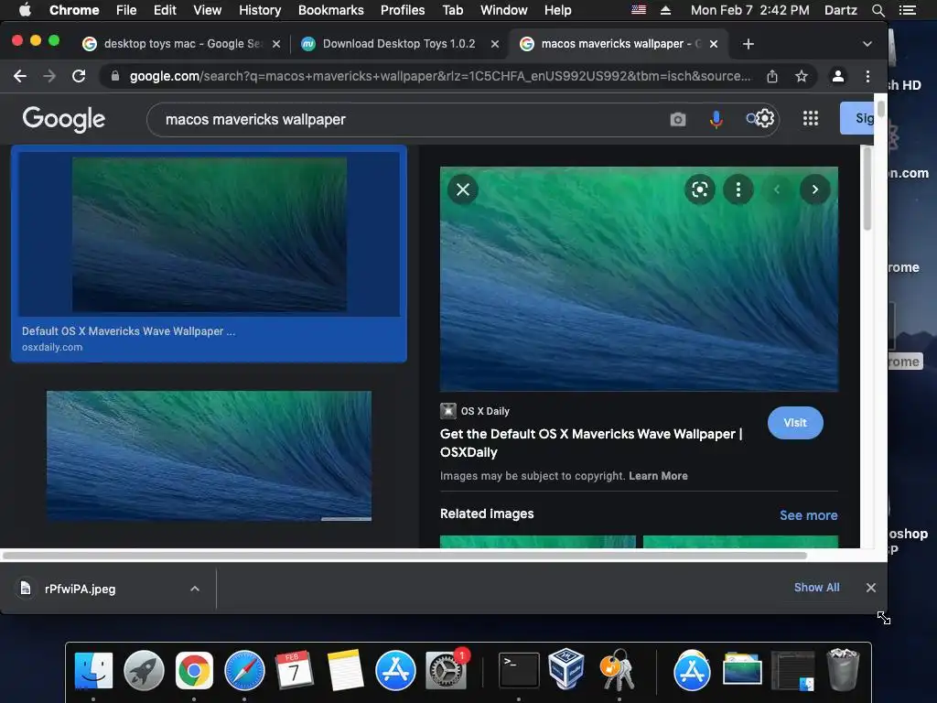Click the Dartz user name in menu bar
This screenshot has height=703, width=937.
click(840, 10)
